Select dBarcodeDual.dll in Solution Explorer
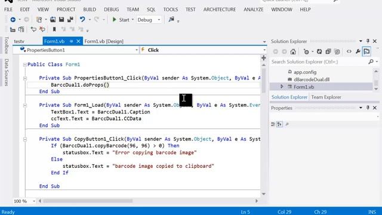Image resolution: width=382 pixels, height=215 pixels. click(312, 79)
